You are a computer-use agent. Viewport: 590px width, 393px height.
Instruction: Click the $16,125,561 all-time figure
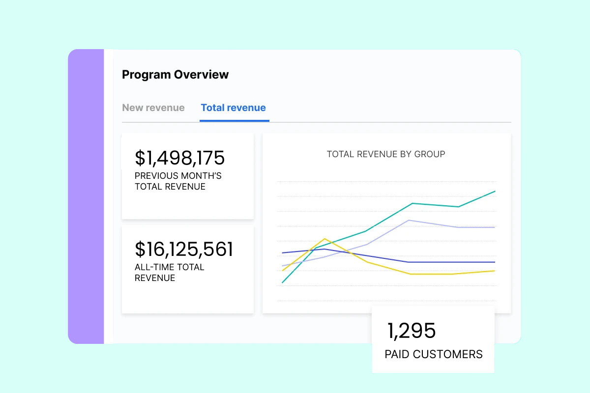coord(184,249)
